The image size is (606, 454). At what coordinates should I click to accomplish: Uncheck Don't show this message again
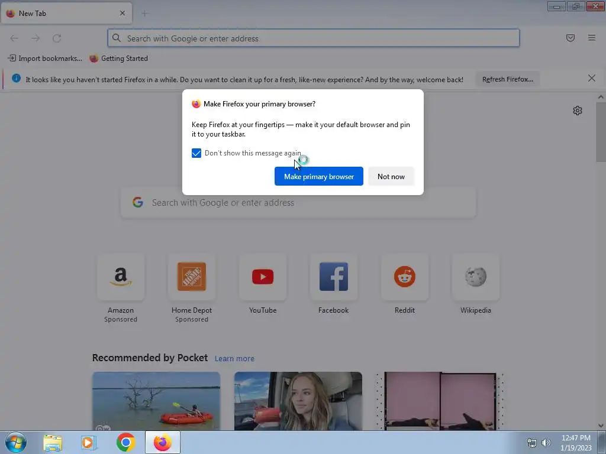pyautogui.click(x=196, y=153)
